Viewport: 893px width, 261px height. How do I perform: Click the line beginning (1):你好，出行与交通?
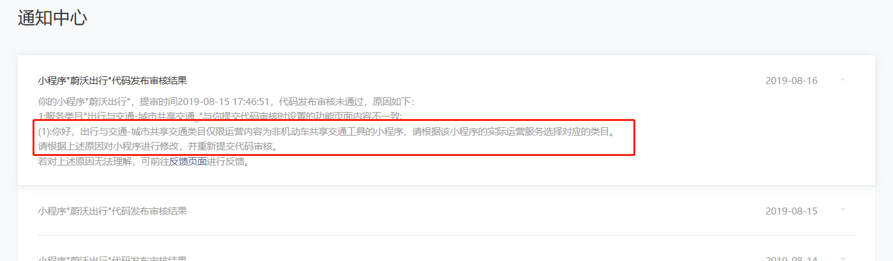pyautogui.click(x=325, y=132)
